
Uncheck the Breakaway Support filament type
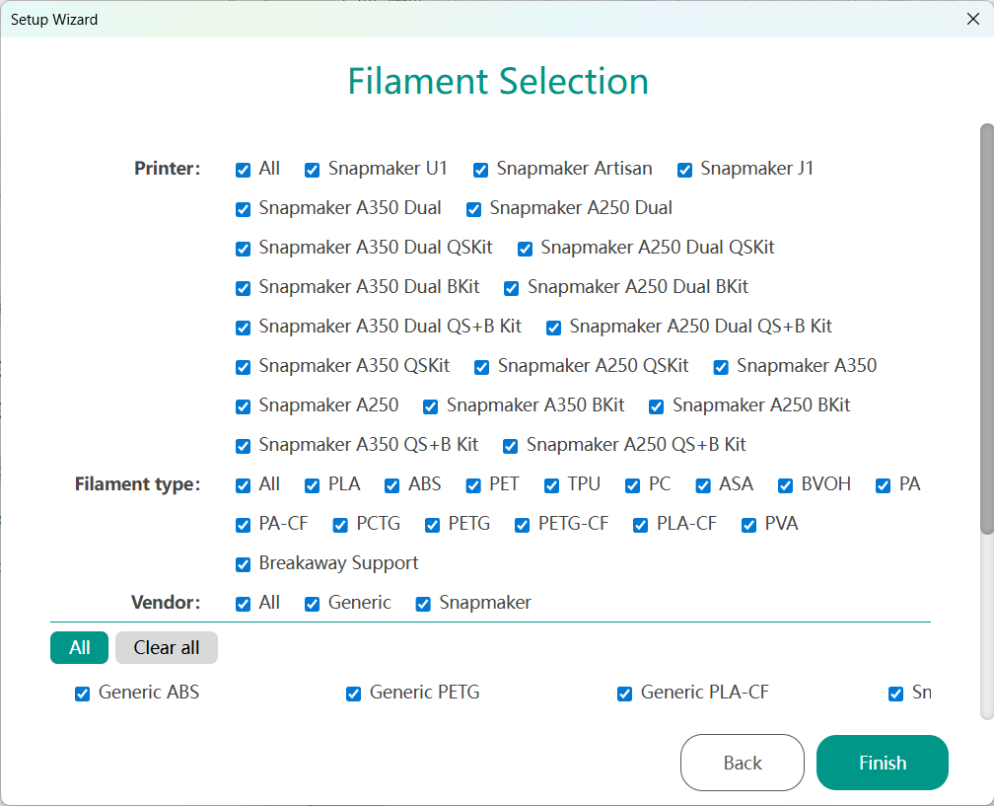click(244, 564)
